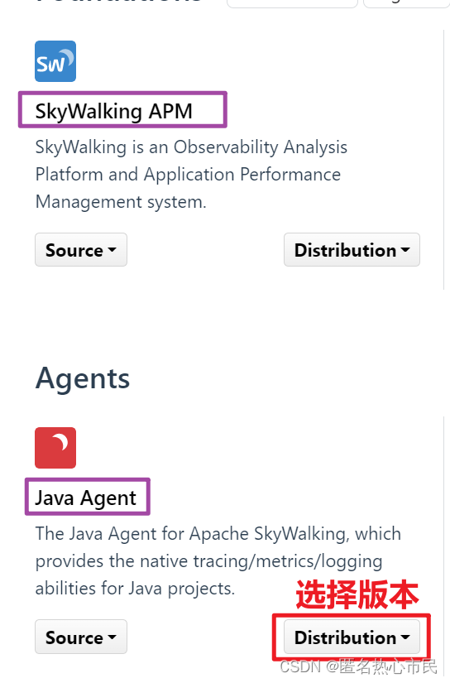Image resolution: width=450 pixels, height=683 pixels.
Task: Expand the Source dropdown under Java Agent
Action: [81, 637]
